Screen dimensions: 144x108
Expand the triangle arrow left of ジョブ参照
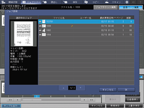pos(3,12)
